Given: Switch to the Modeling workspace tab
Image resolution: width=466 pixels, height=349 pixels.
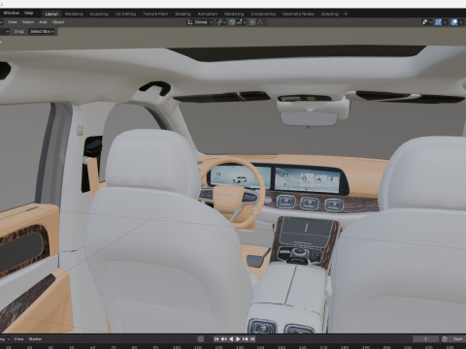Looking at the screenshot, I should point(74,14).
